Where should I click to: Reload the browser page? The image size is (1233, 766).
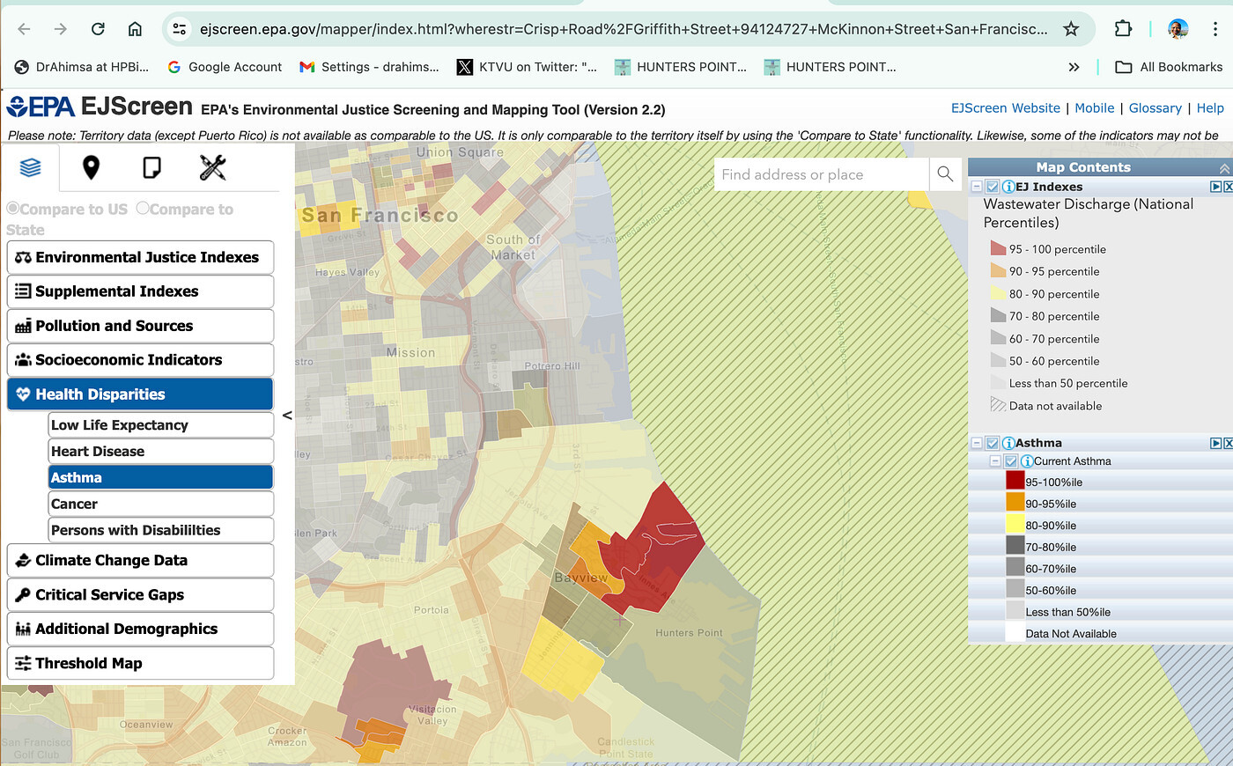click(x=98, y=29)
